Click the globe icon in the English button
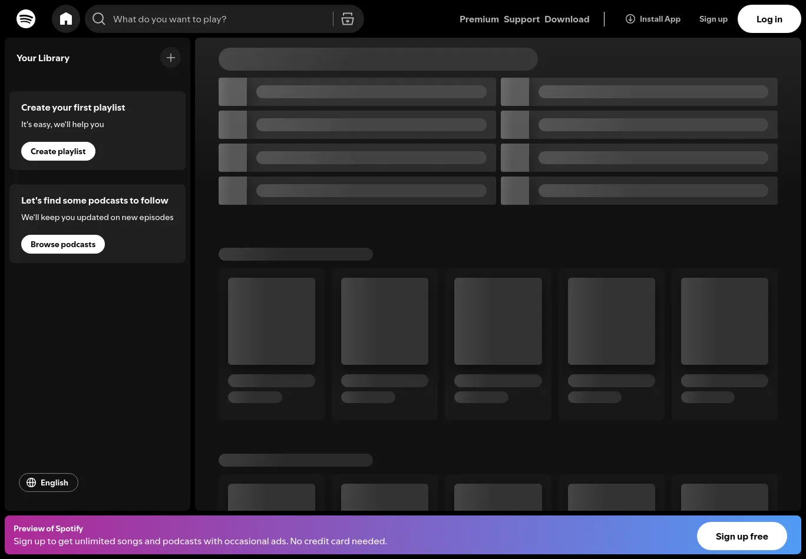 [31, 483]
